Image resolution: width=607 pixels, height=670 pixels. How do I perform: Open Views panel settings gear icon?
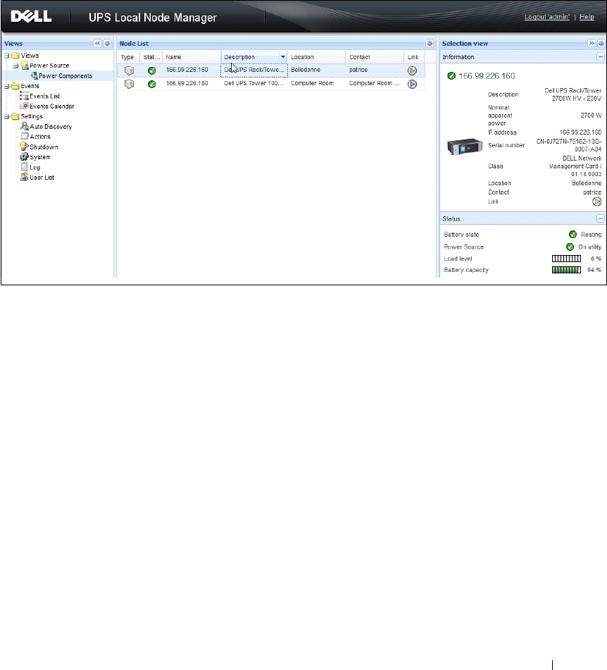pos(107,43)
